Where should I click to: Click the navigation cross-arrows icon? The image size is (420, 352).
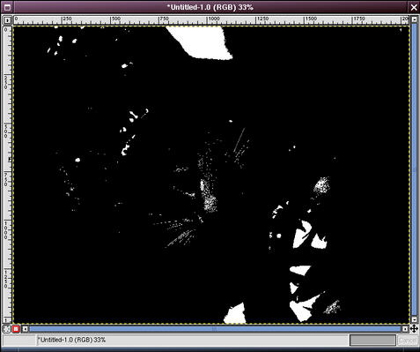(x=414, y=328)
